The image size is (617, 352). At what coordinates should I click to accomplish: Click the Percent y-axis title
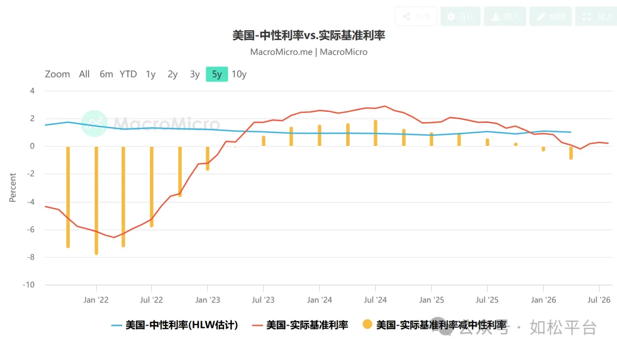point(13,188)
